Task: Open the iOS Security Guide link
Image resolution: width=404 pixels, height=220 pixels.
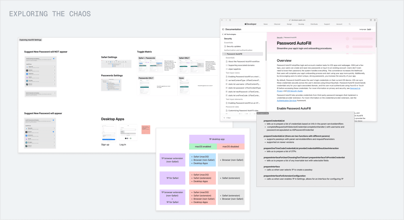Action: 294,91
